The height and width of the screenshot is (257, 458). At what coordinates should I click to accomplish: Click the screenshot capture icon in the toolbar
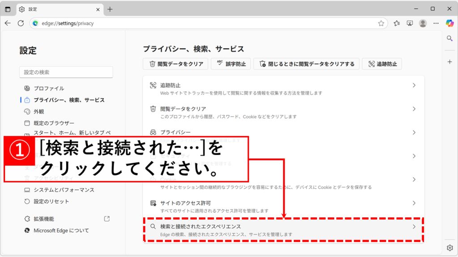pyautogui.click(x=410, y=23)
